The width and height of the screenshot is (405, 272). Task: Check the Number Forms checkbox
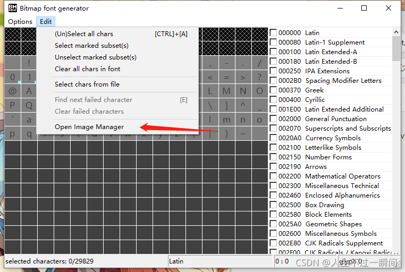pos(273,157)
